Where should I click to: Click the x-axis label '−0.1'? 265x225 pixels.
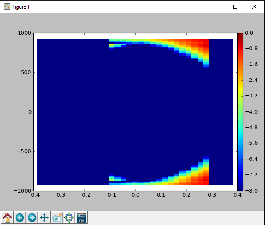pyautogui.click(x=110, y=195)
